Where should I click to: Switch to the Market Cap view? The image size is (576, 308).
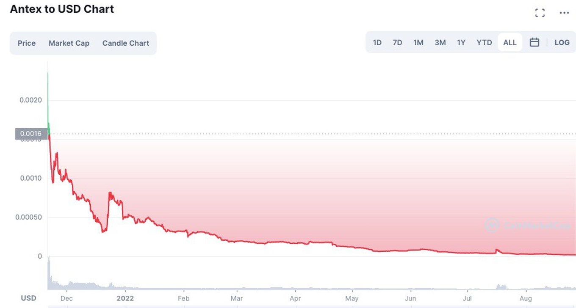[69, 43]
